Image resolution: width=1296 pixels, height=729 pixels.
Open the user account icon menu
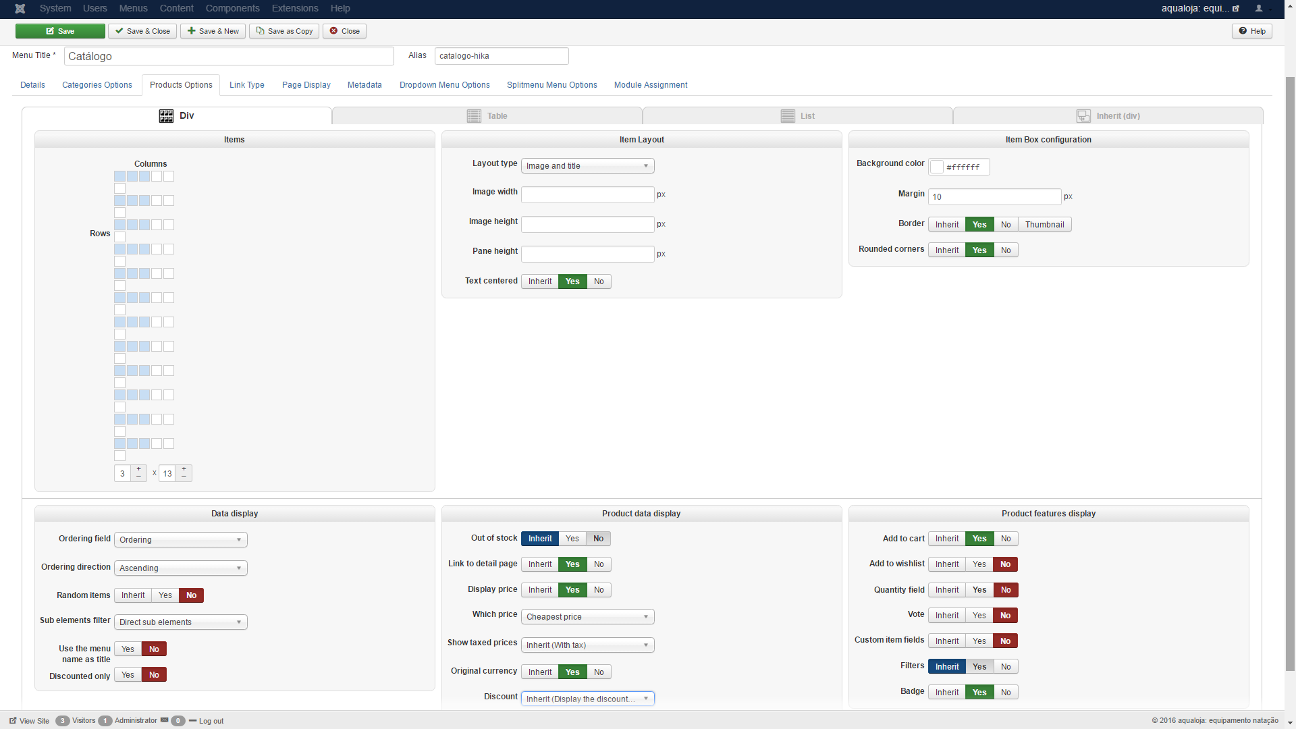[1259, 9]
